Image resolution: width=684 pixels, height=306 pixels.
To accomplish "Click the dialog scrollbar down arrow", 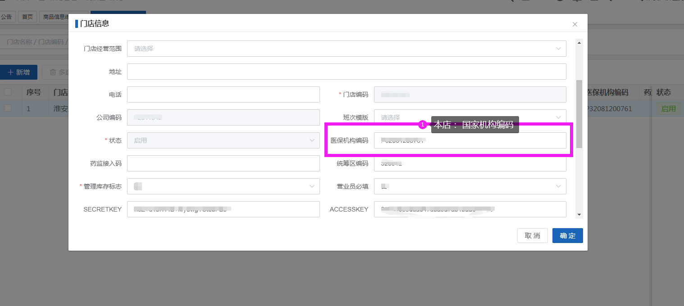I will click(579, 215).
